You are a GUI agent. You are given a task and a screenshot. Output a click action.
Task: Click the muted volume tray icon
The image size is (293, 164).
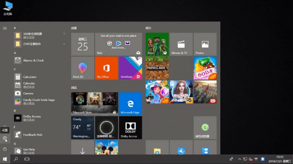click(x=251, y=159)
